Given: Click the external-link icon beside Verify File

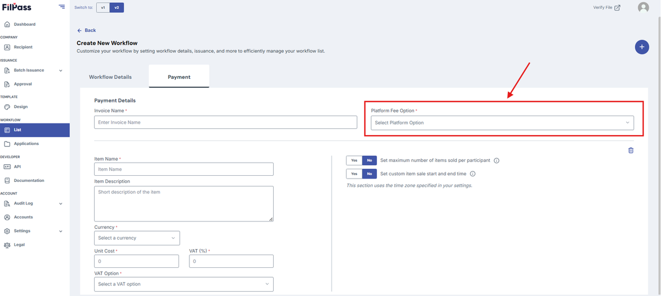Looking at the screenshot, I should 617,8.
